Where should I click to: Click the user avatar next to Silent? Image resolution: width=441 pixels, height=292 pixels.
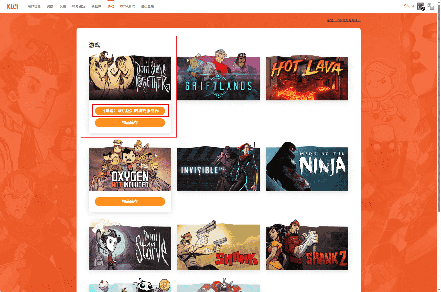(421, 6)
